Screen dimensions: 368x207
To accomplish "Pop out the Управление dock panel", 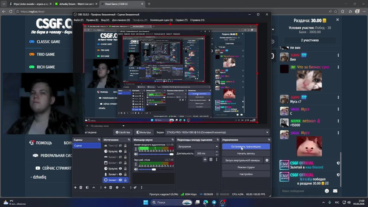I will 269,140.
